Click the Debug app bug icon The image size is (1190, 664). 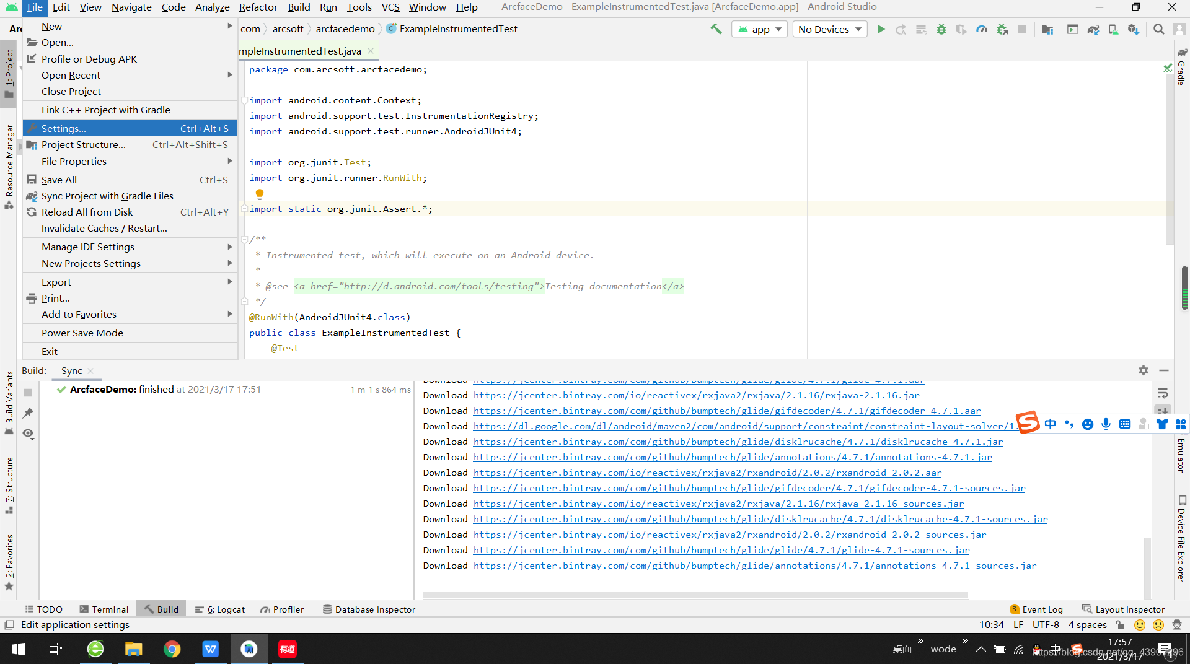point(941,29)
